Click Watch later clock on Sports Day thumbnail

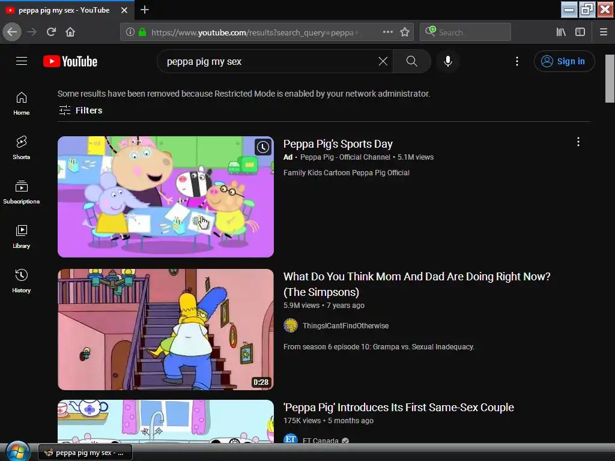pyautogui.click(x=263, y=148)
